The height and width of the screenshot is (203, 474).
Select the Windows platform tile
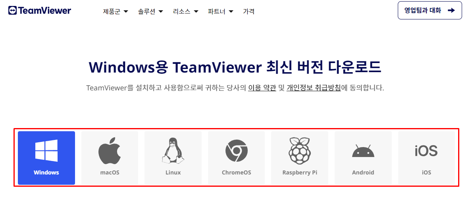coord(46,158)
